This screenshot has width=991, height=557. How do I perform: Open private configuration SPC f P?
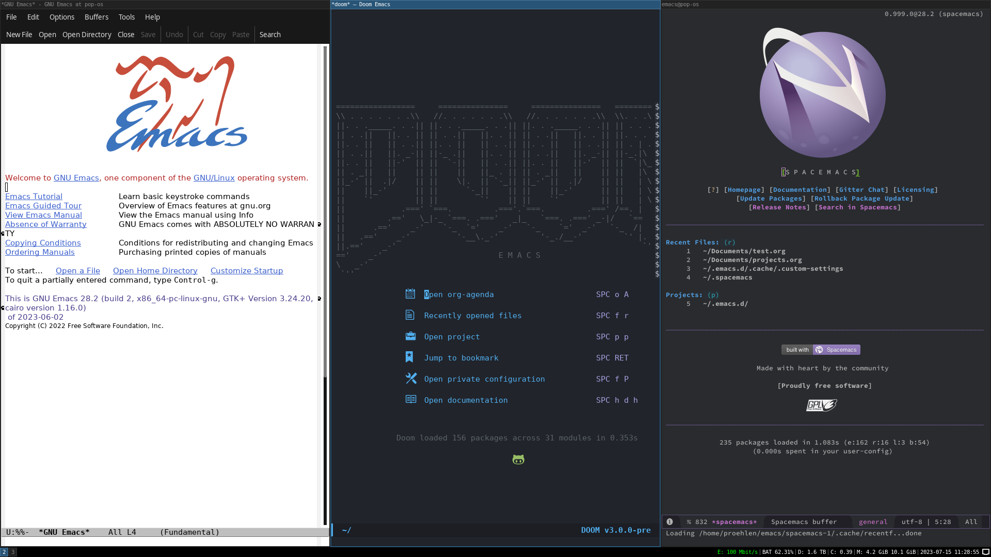pos(484,379)
